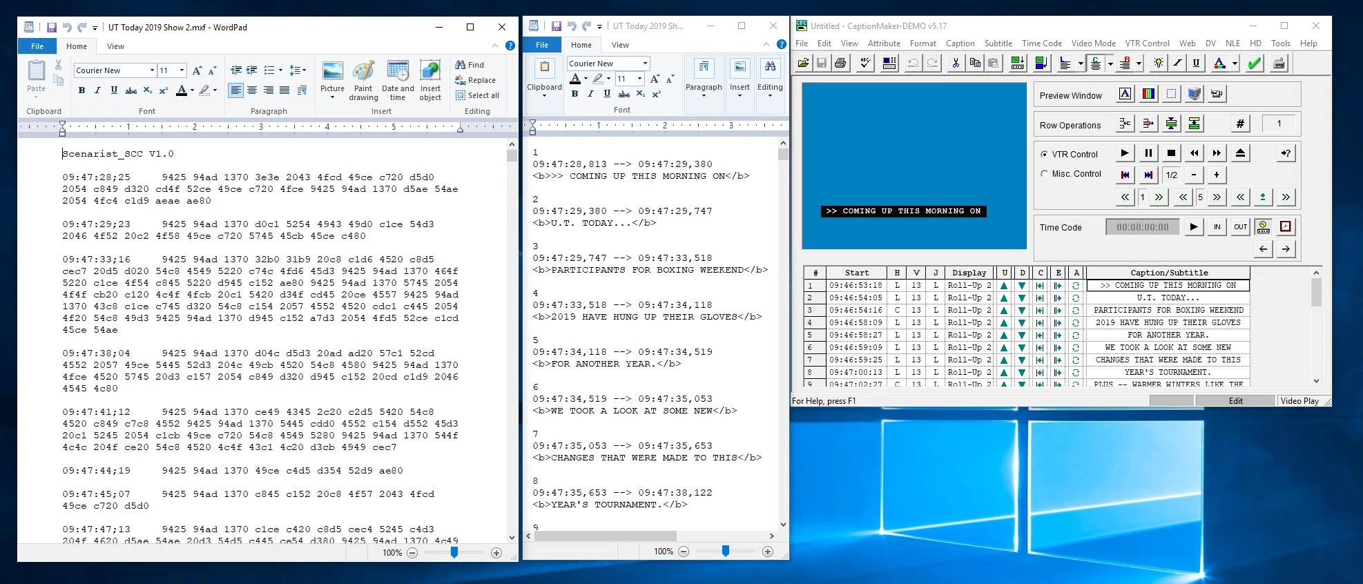The image size is (1363, 584).
Task: Toggle underline in CaptionMaker toolbar
Action: tap(1196, 64)
